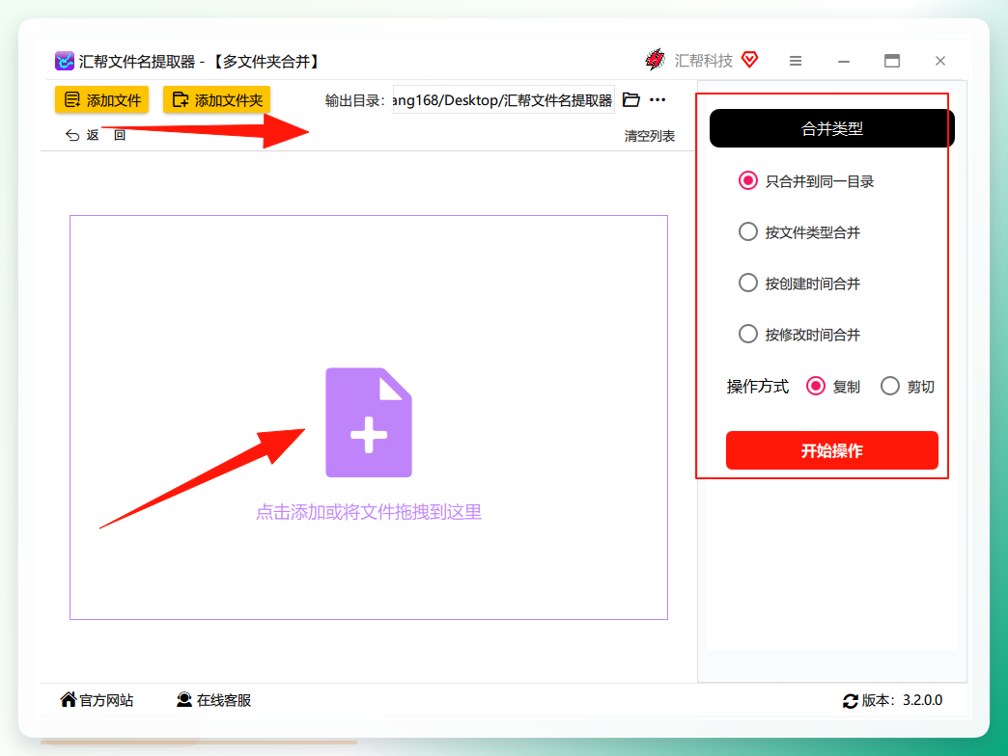
Task: Select 按修改时间合并 radio option
Action: tap(799, 334)
